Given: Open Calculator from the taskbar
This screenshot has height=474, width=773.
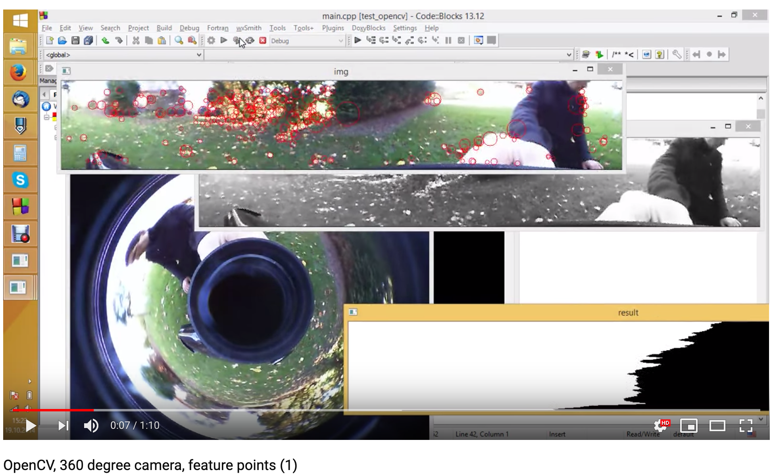Looking at the screenshot, I should (20, 153).
